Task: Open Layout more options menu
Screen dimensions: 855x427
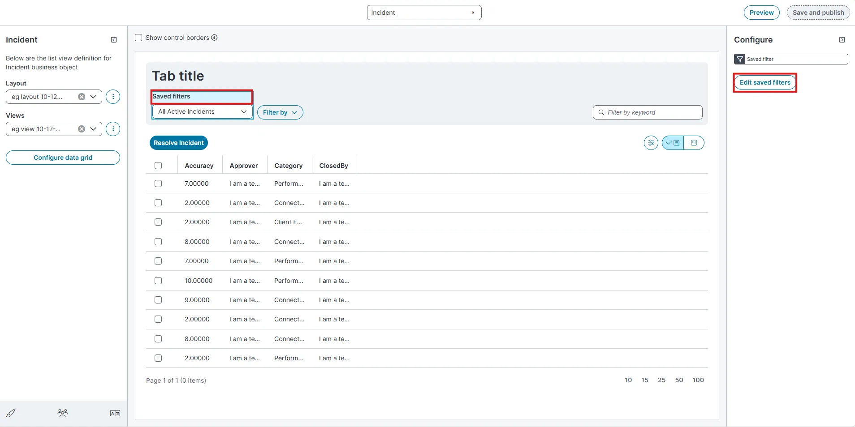Action: point(113,97)
